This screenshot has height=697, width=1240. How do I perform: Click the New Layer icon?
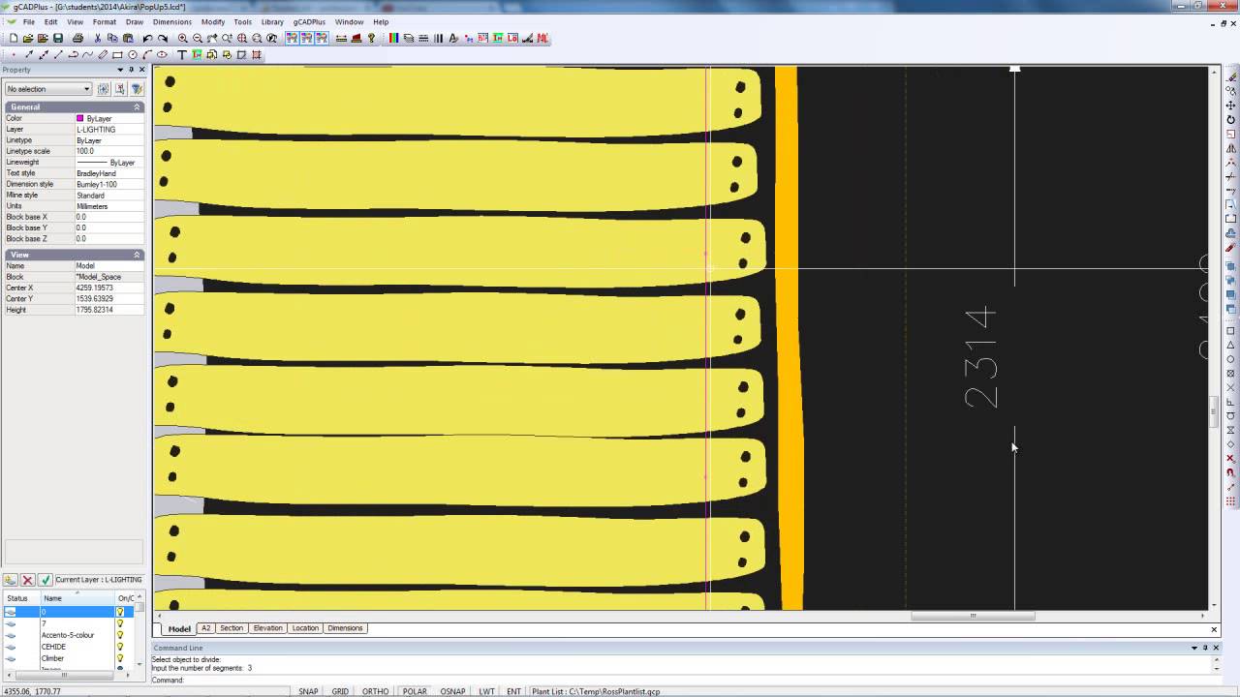point(11,580)
